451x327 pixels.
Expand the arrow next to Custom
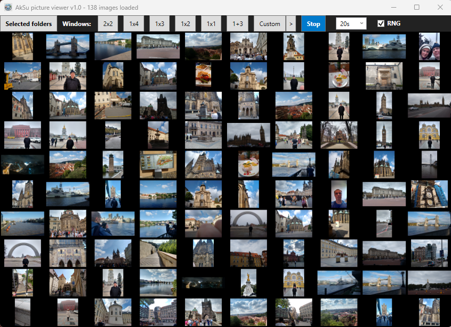(x=291, y=23)
